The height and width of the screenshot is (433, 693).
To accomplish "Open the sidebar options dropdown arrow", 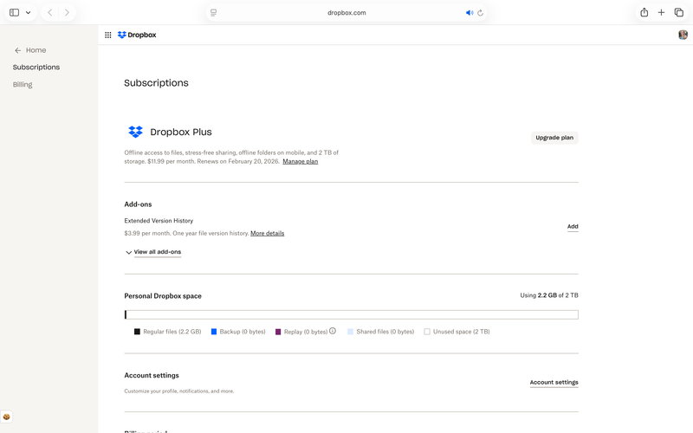I will 29,12.
